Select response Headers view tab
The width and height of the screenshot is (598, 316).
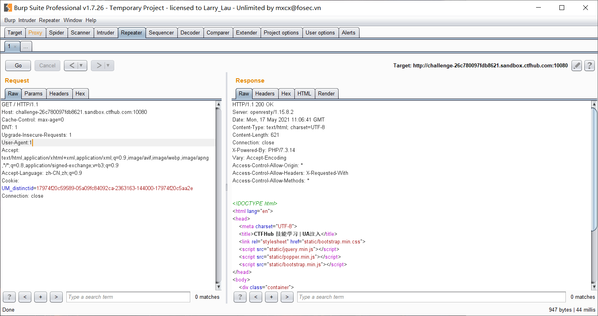265,93
